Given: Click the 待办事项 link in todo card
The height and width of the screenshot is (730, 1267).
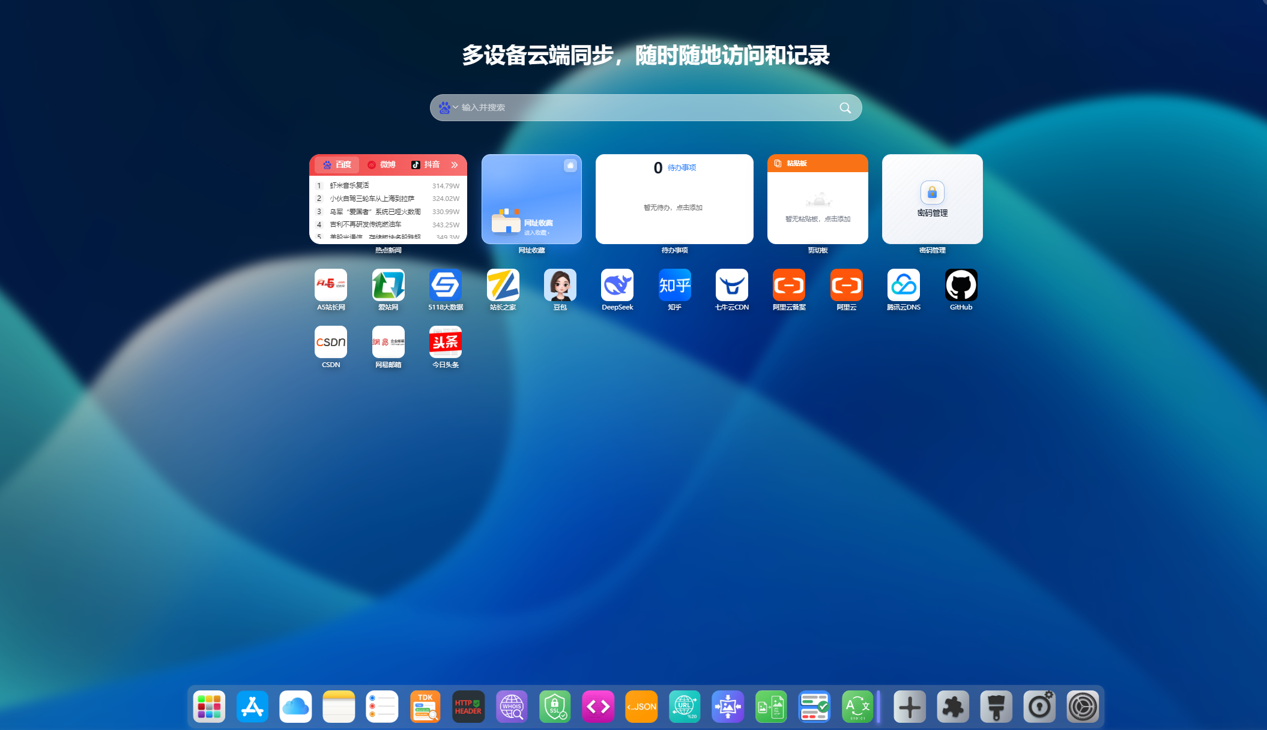Looking at the screenshot, I should (682, 168).
